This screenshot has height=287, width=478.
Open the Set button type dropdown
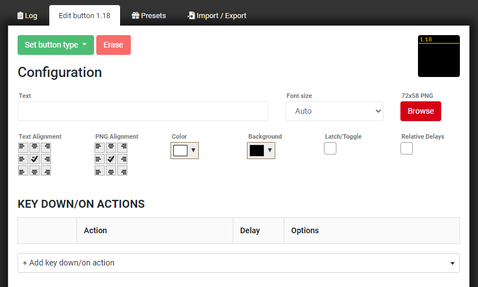56,45
